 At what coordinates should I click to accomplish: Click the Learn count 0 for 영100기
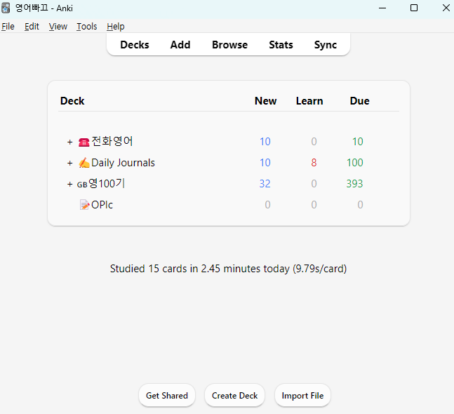(314, 184)
